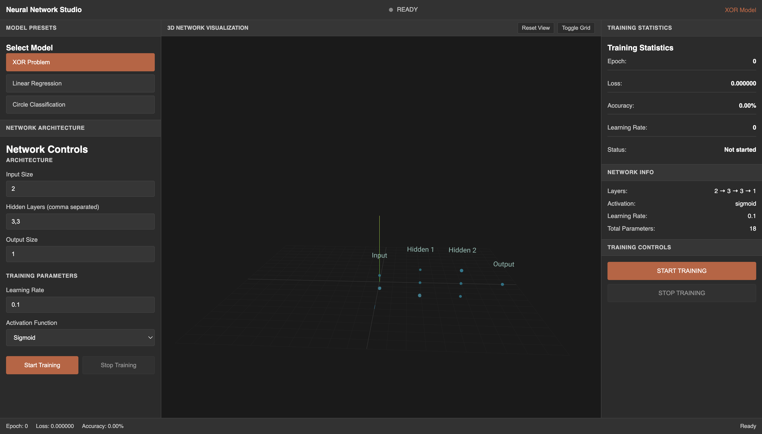
Task: Click START TRAINING in Training Controls panel
Action: pyautogui.click(x=682, y=271)
